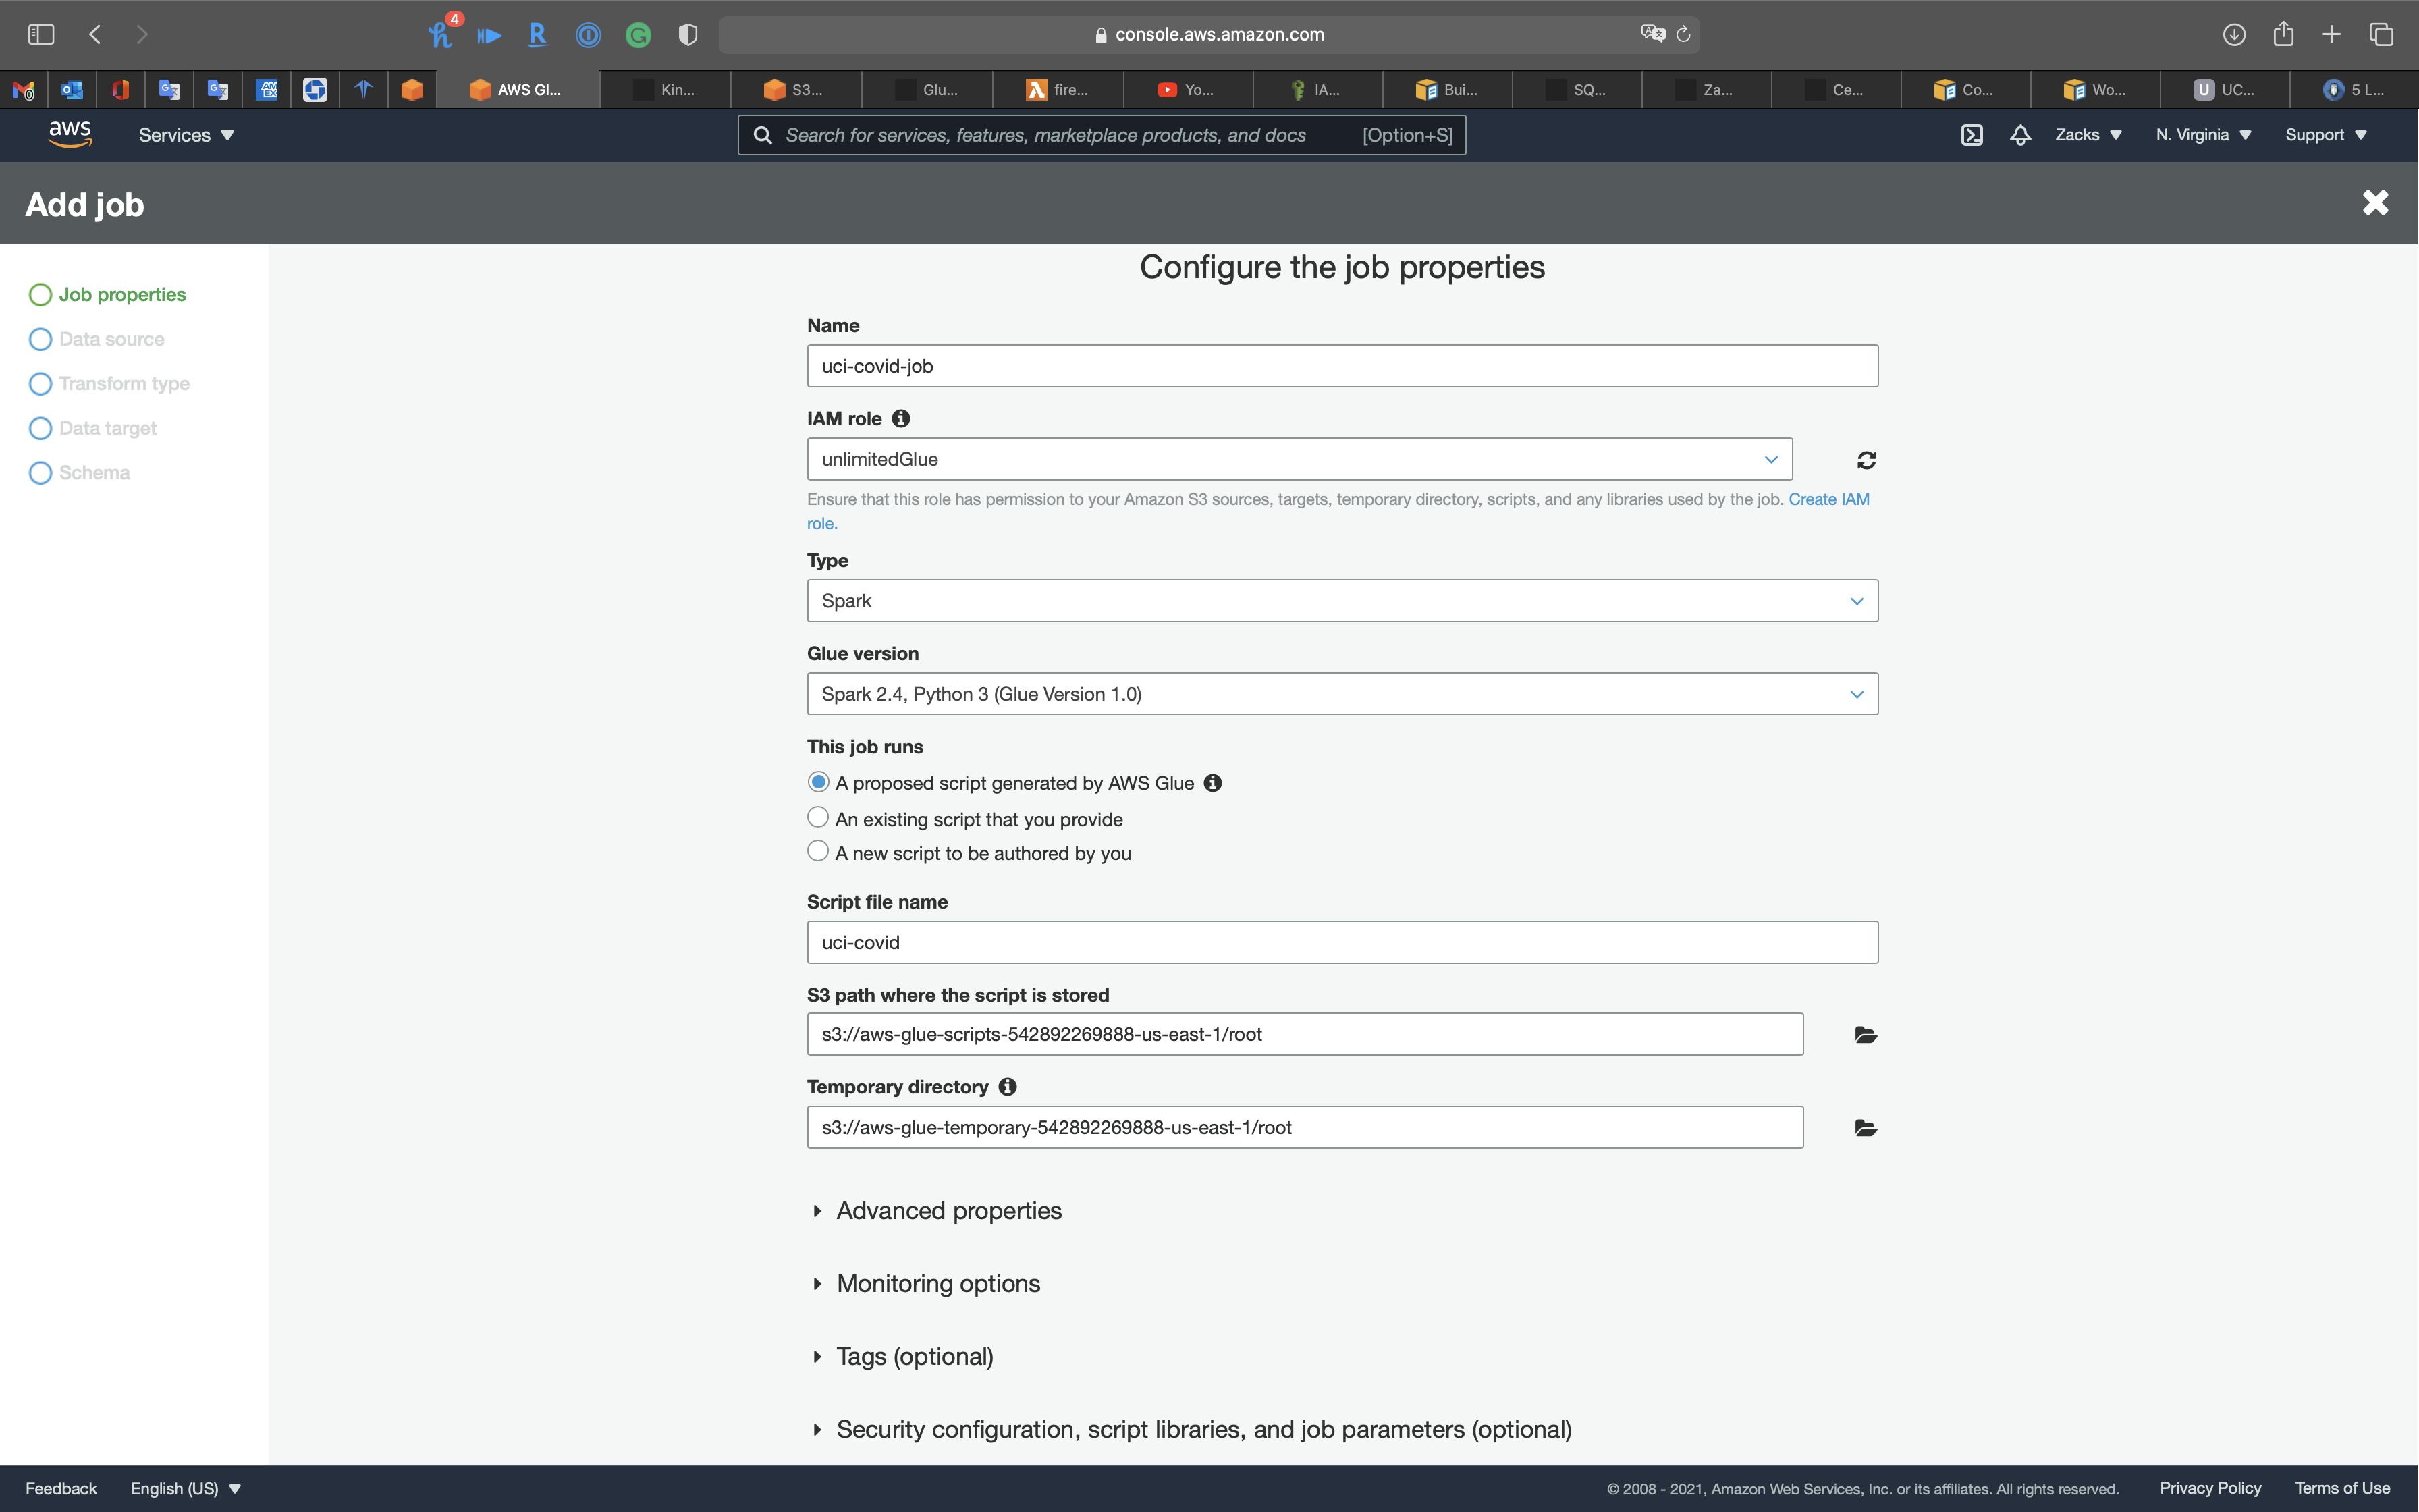
Task: Expand the Advanced properties section
Action: [x=948, y=1211]
